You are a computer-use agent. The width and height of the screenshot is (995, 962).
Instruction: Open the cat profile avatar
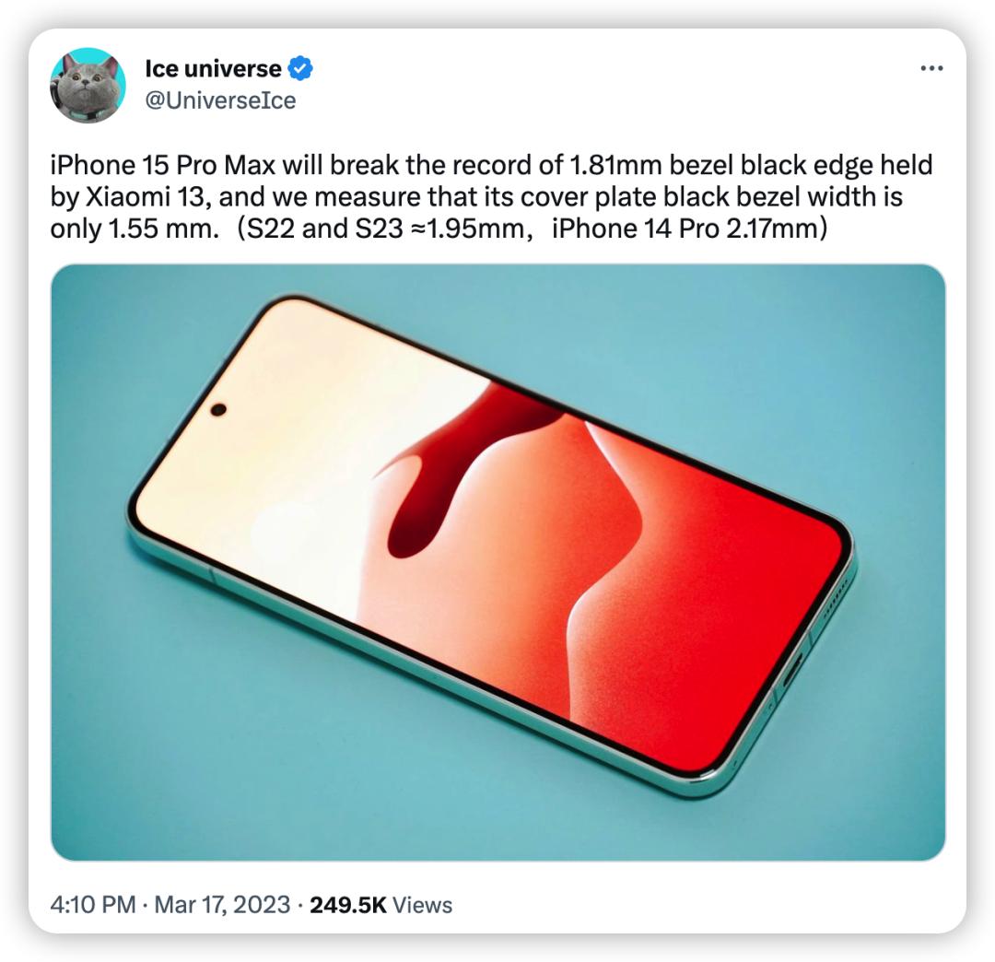pos(88,85)
